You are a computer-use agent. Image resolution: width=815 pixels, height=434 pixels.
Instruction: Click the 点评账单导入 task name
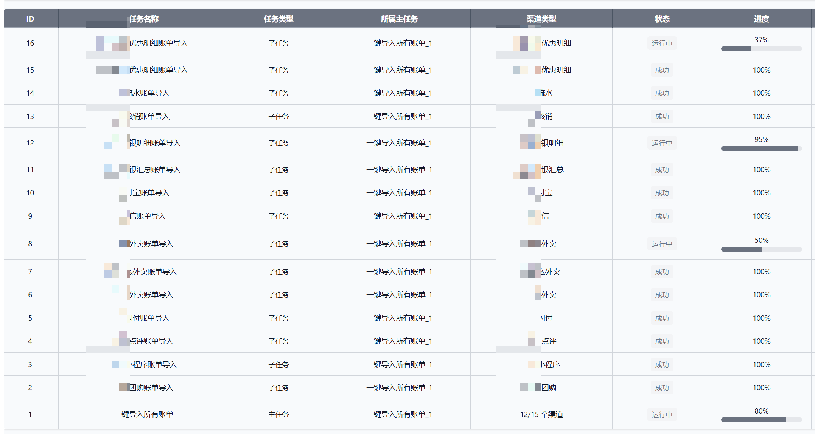pyautogui.click(x=151, y=341)
